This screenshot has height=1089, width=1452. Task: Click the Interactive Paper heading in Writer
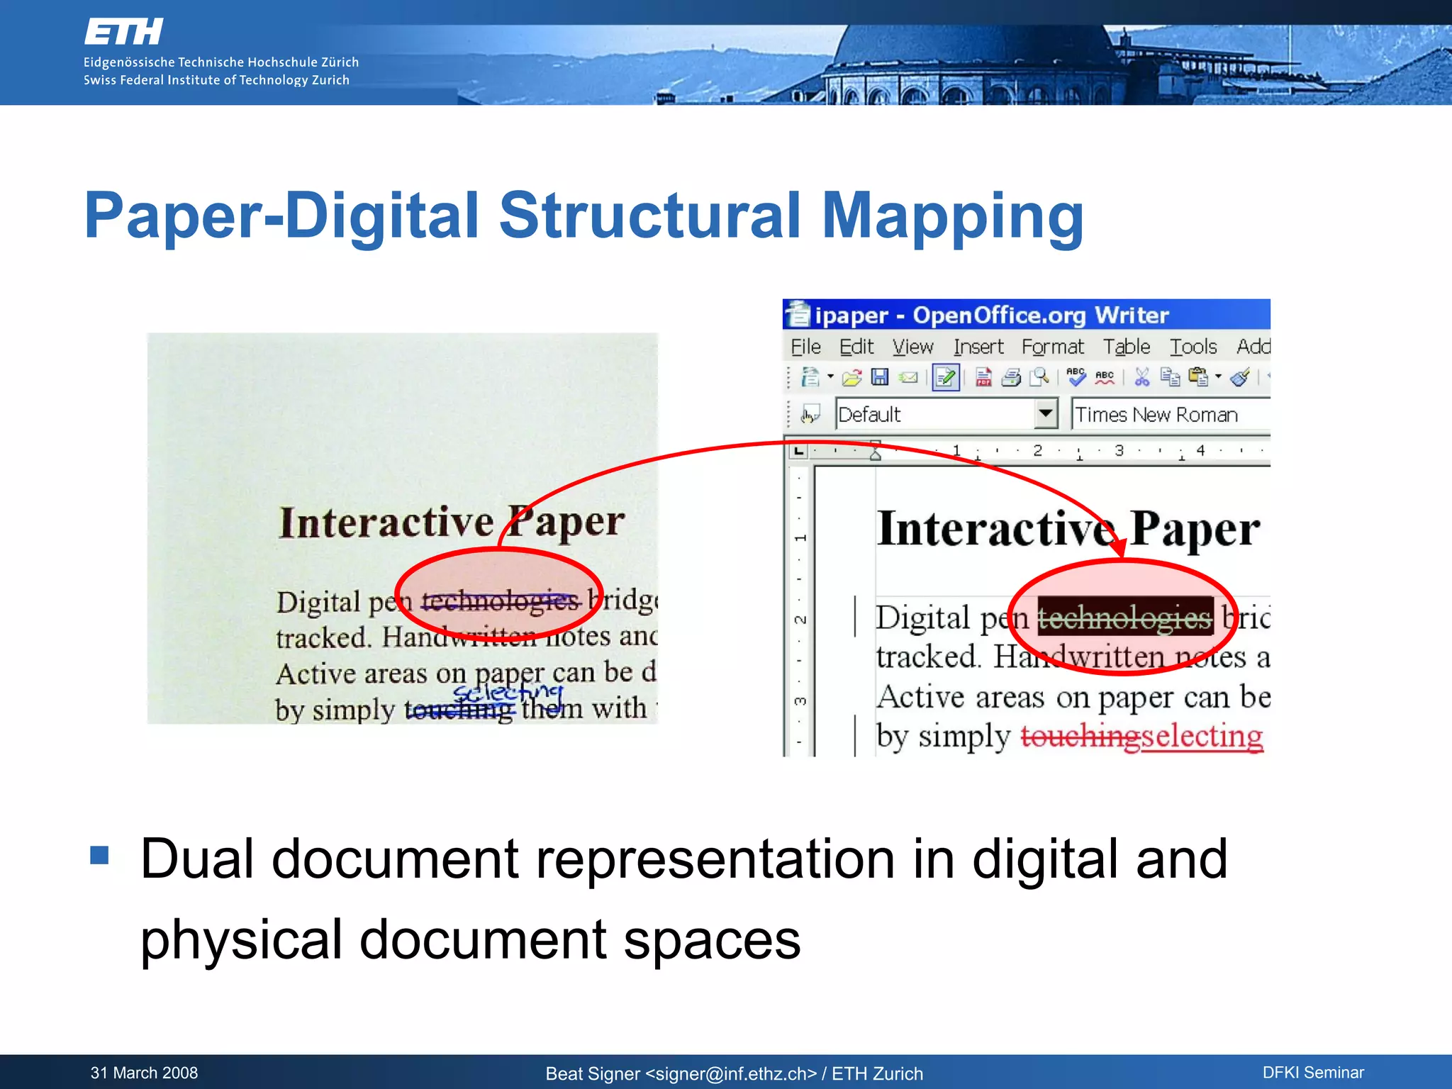(x=1068, y=530)
